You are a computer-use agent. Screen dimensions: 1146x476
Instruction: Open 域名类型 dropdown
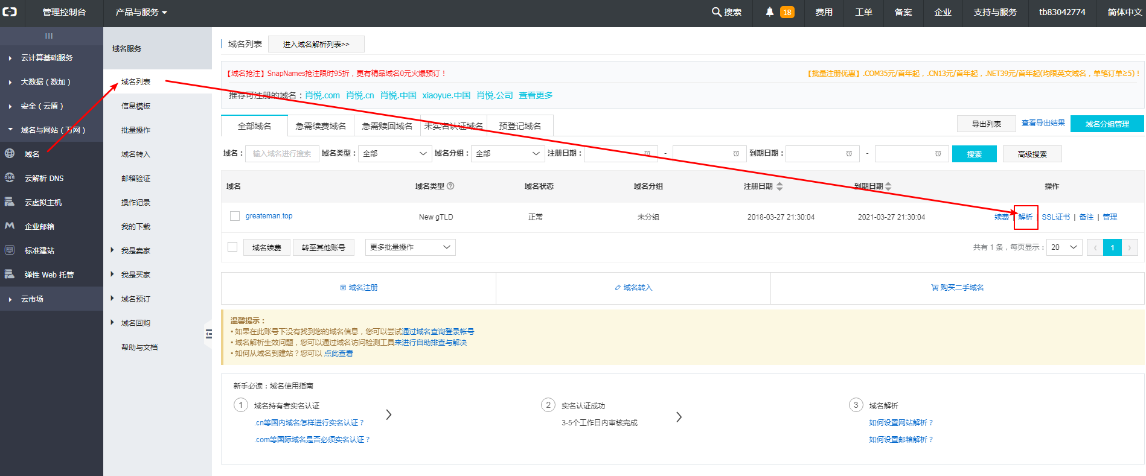click(x=395, y=154)
